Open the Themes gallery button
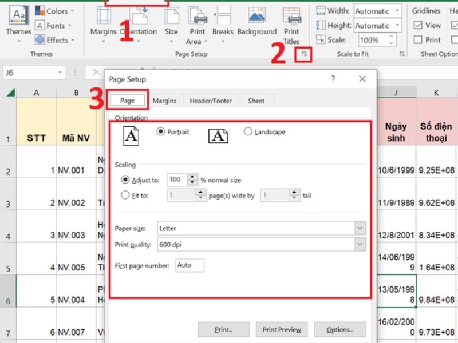Viewport: 458px width, 343px height. tap(18, 25)
